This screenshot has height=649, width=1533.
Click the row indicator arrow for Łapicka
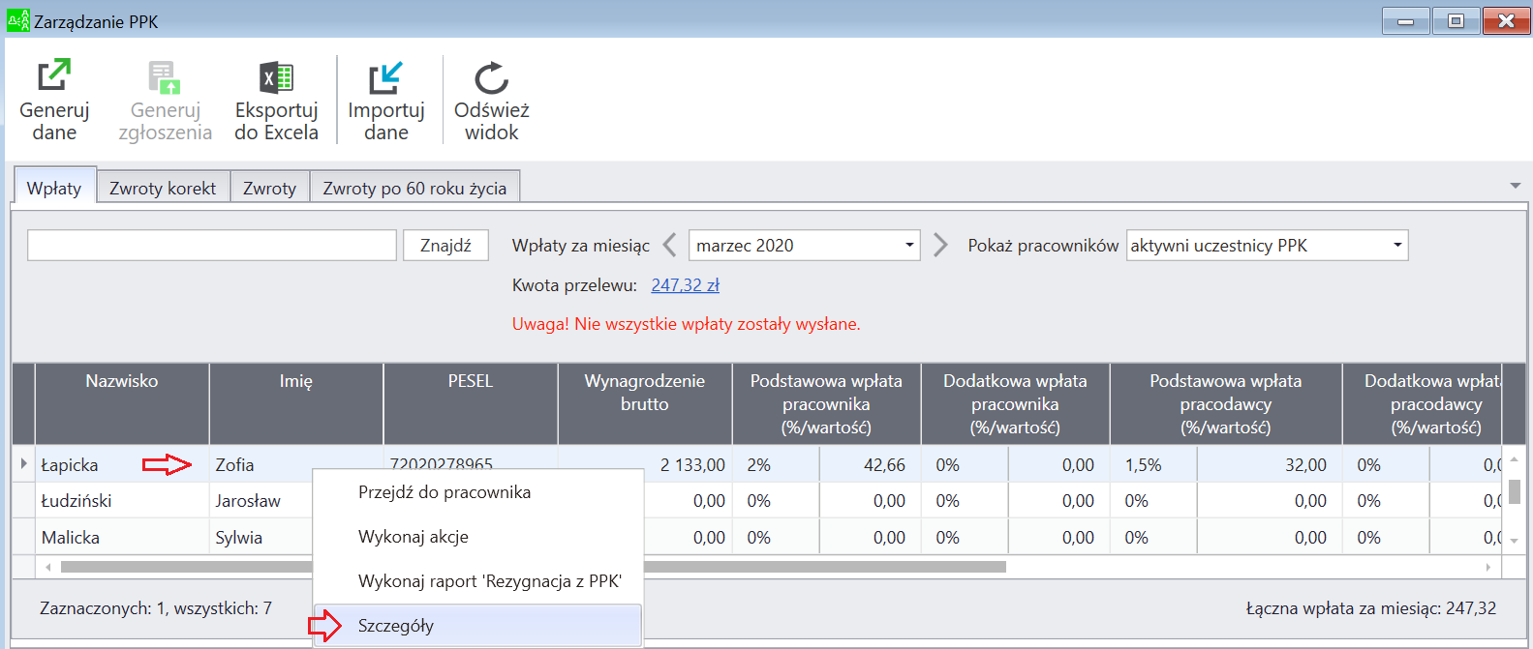coord(23,464)
